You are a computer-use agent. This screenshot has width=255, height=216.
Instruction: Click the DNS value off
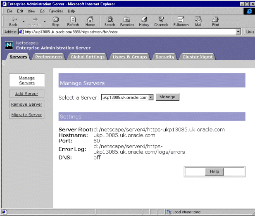click(x=97, y=157)
